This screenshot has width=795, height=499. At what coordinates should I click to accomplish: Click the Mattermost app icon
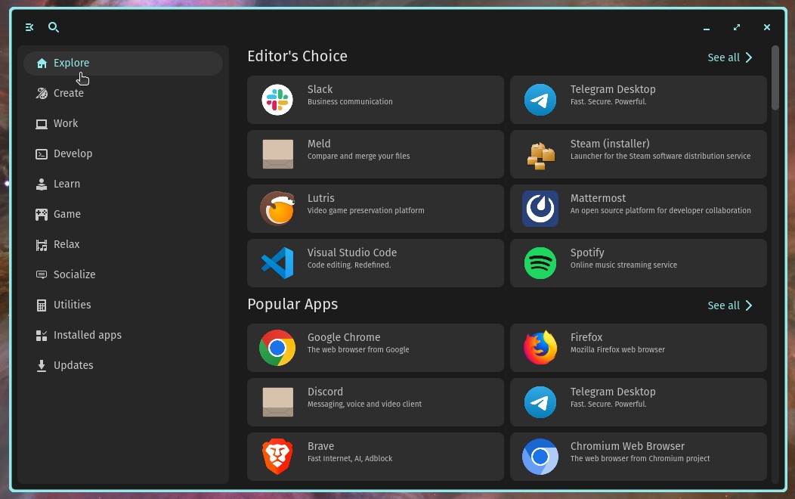(540, 209)
